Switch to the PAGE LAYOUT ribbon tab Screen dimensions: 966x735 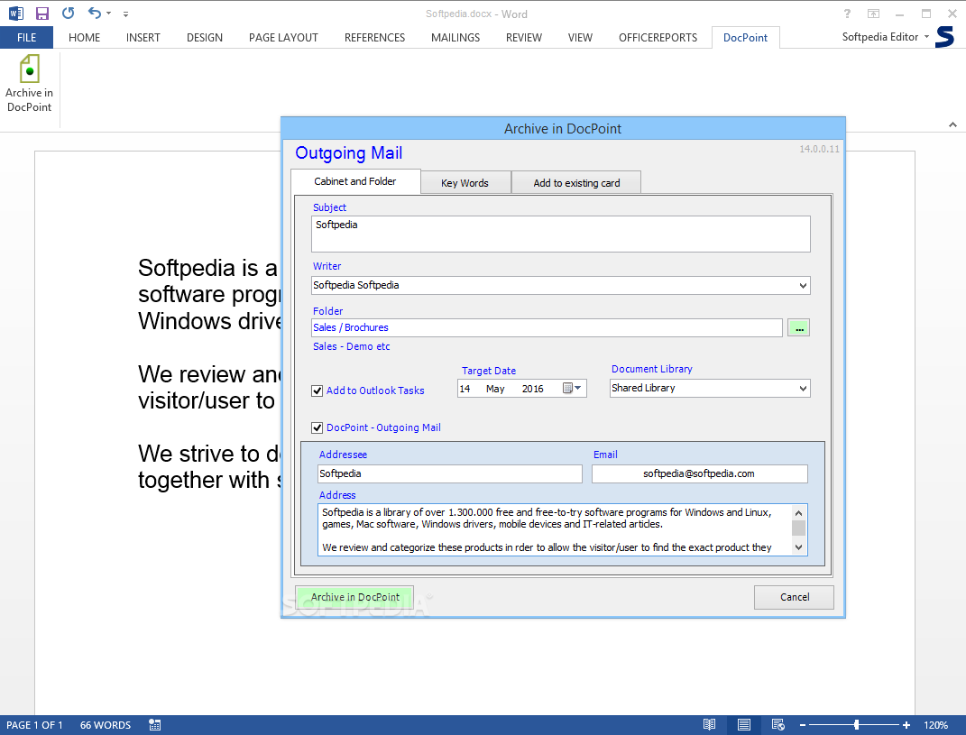coord(283,38)
